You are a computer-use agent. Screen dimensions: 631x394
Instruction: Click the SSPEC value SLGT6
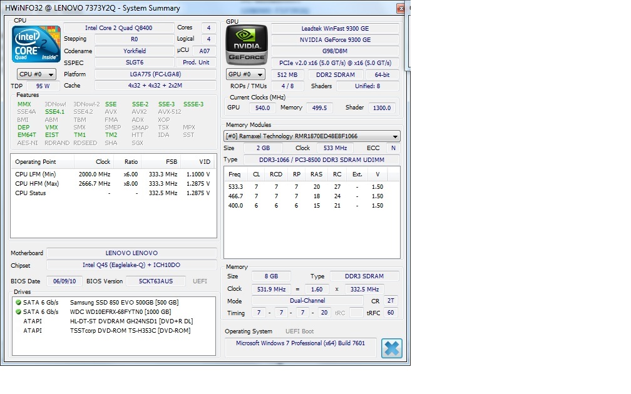click(x=134, y=63)
